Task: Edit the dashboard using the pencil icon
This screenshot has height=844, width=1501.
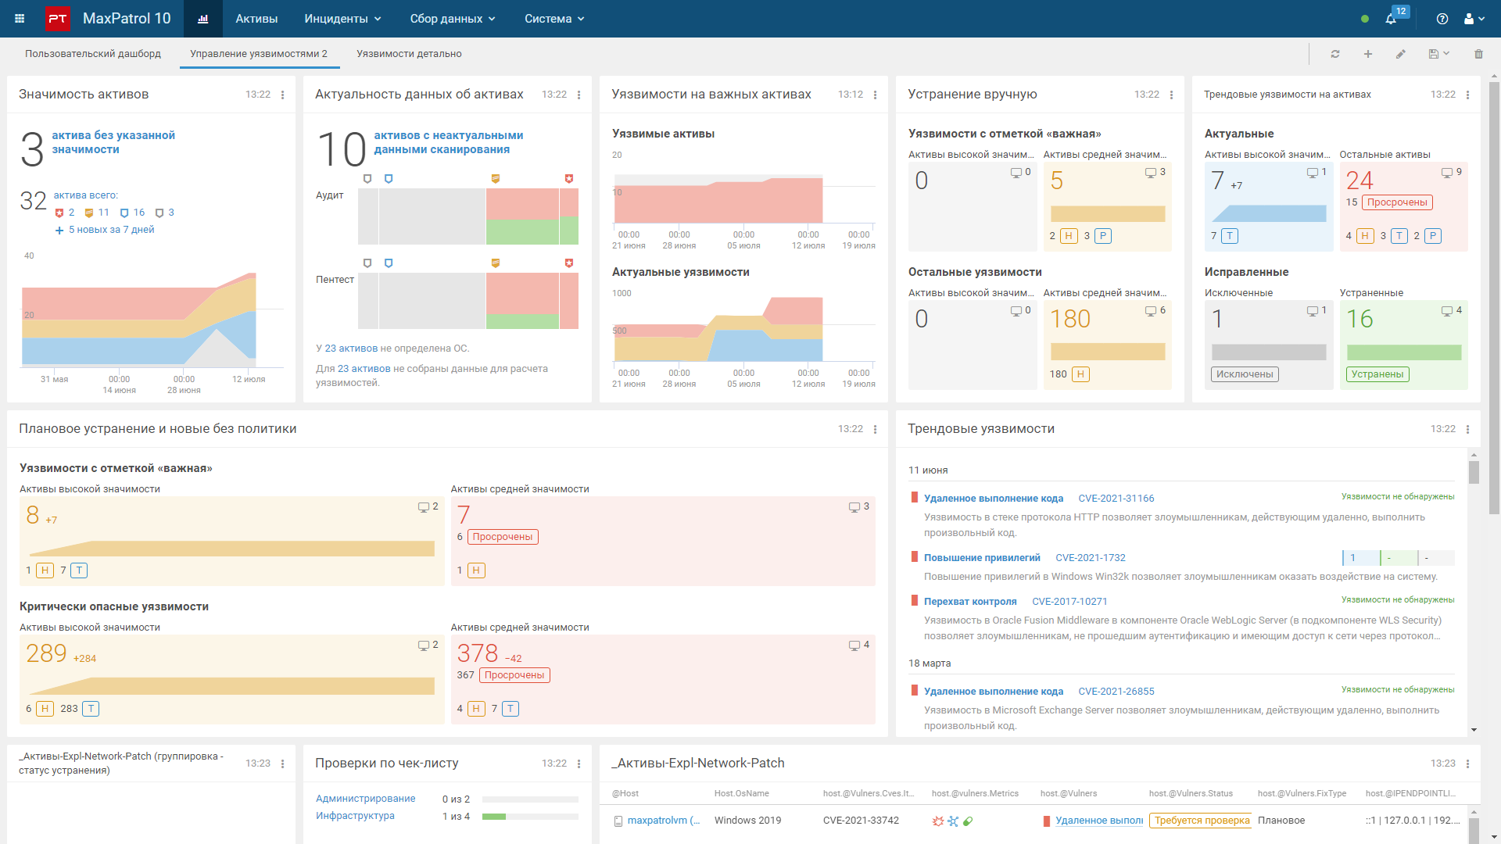Action: [x=1401, y=54]
